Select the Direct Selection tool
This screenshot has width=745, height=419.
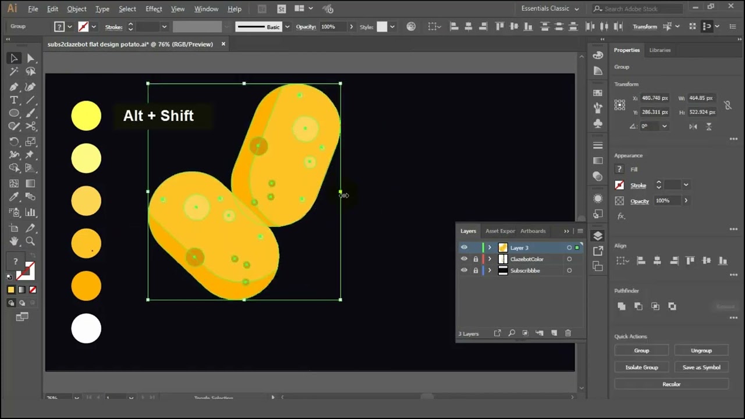(x=30, y=58)
